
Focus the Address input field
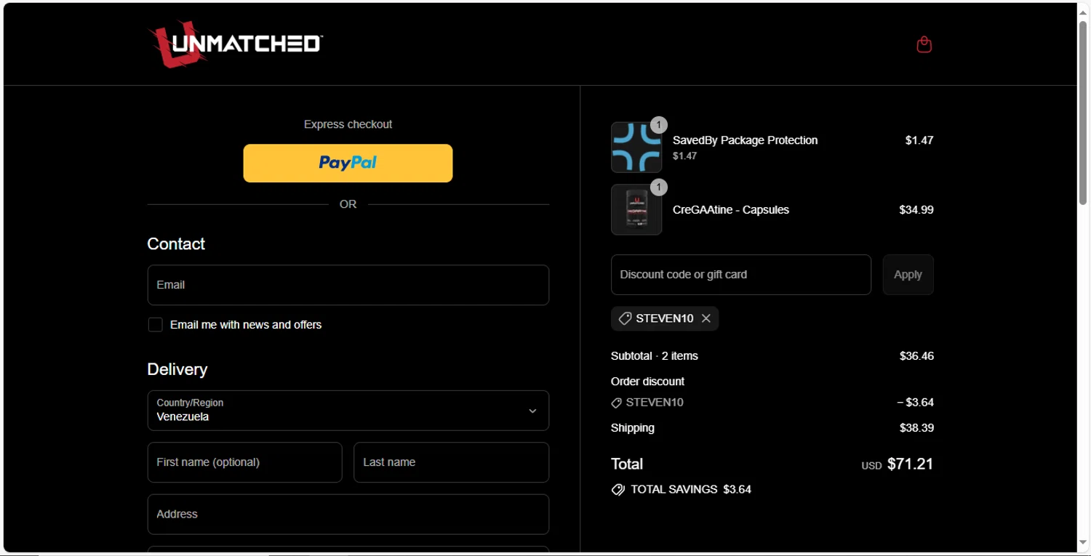coord(348,515)
